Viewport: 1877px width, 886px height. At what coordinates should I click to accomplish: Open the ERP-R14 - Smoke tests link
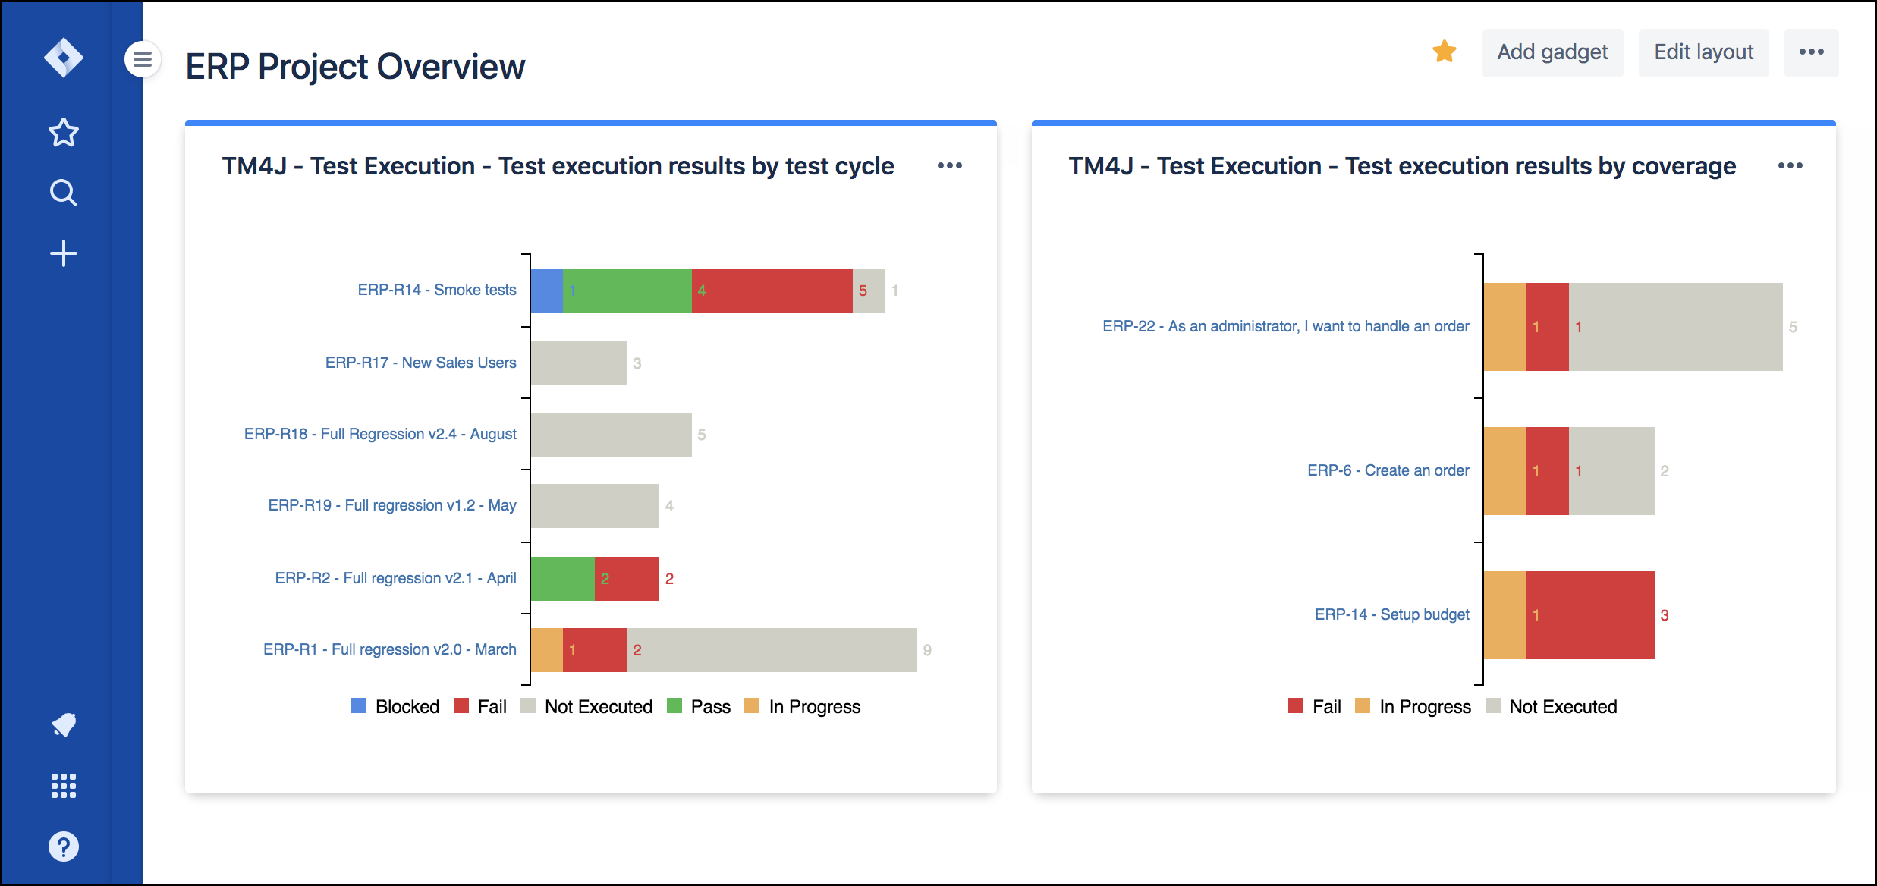[437, 290]
